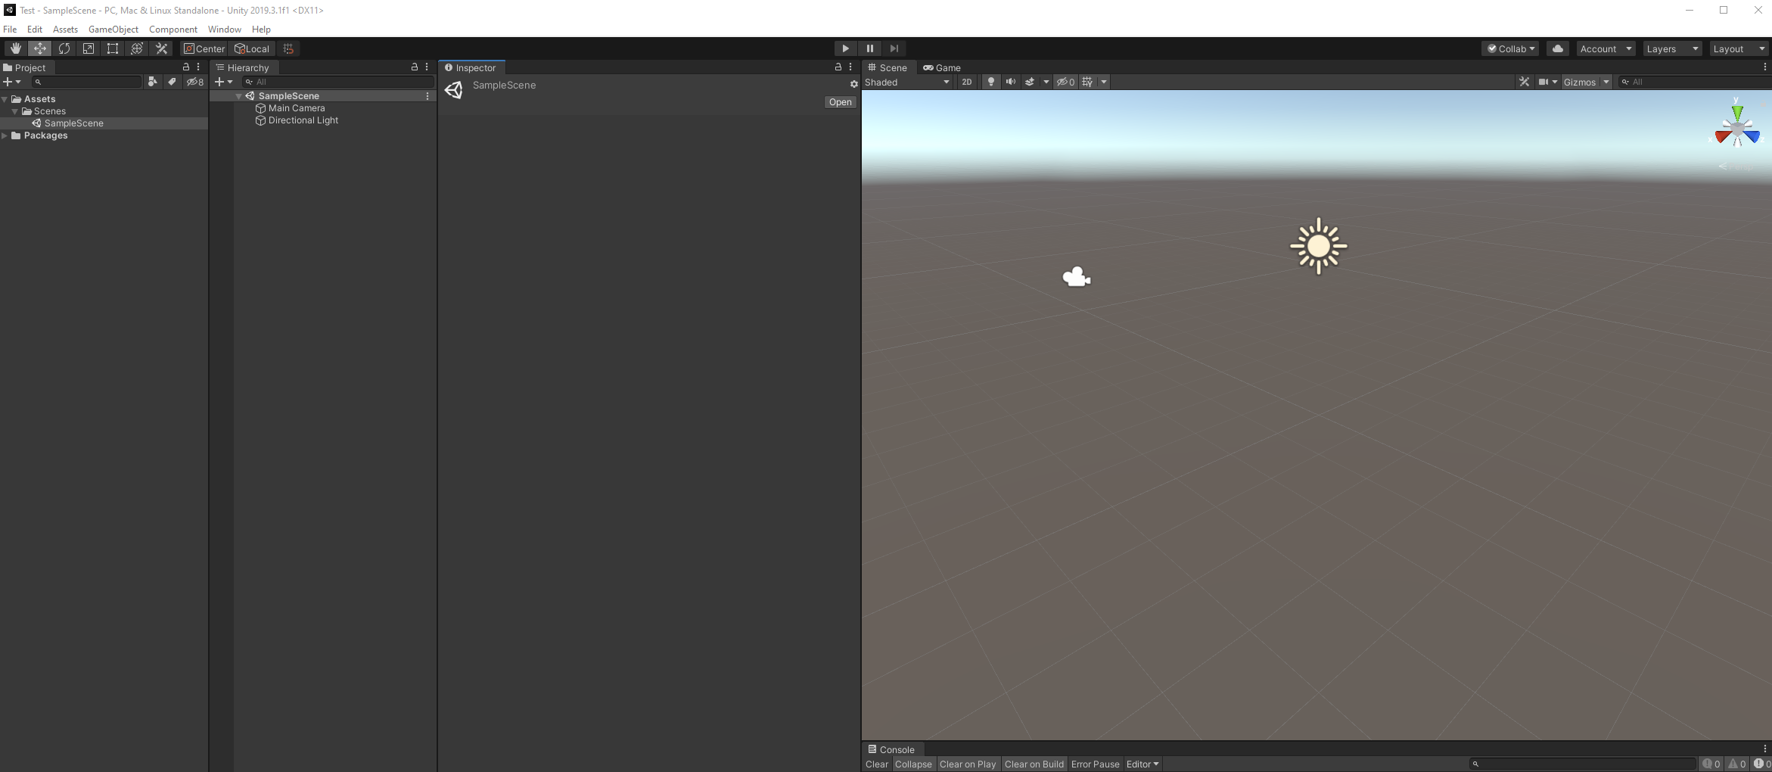1772x772 pixels.
Task: Select the Scale tool
Action: (x=89, y=48)
